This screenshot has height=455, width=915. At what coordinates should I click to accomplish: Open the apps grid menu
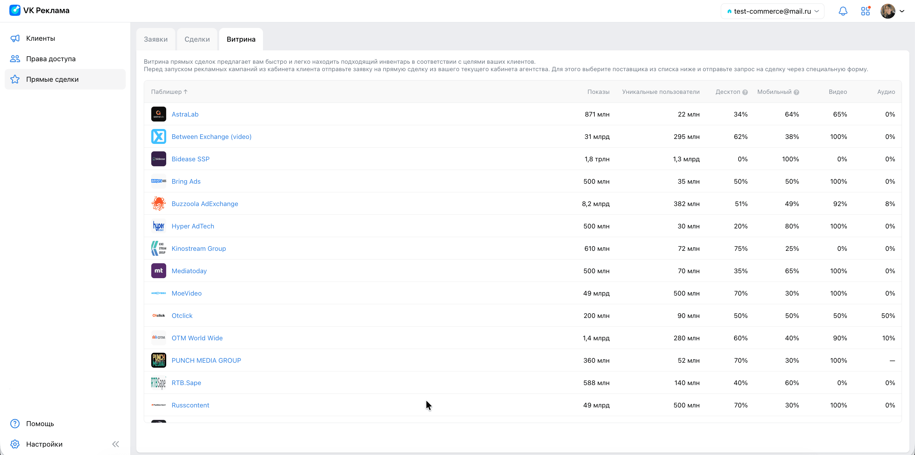tap(866, 11)
